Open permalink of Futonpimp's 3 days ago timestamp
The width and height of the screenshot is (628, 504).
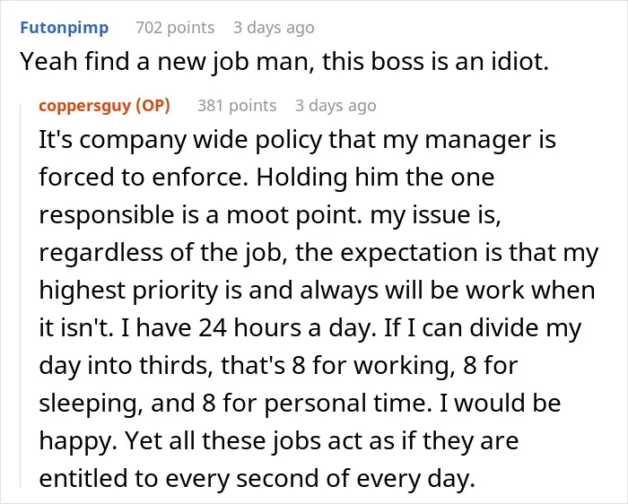[x=274, y=28]
